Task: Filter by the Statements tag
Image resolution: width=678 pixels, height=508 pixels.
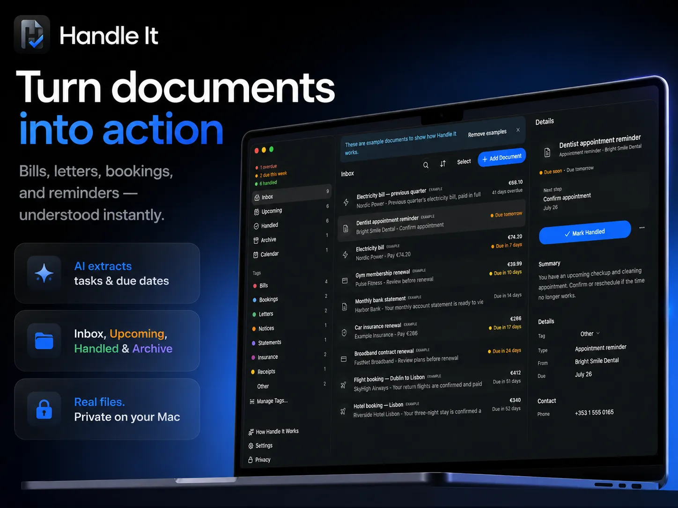Action: click(x=288, y=341)
